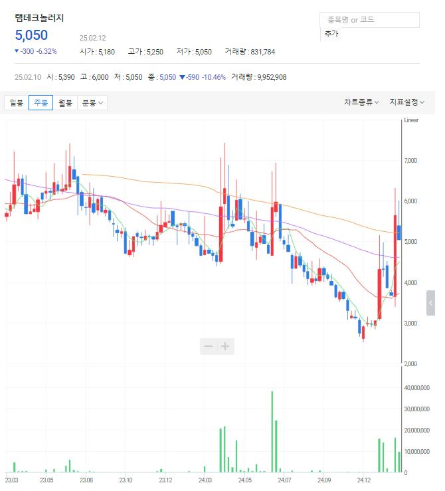This screenshot has height=491, width=445.
Task: Click the 고가 : 5,250 value
Action: coord(145,52)
